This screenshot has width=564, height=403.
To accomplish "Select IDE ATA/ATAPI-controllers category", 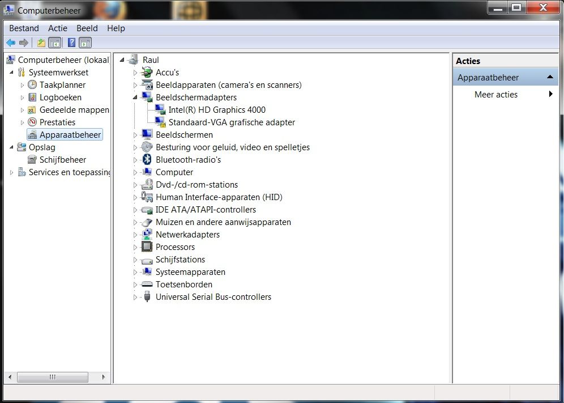I will pos(206,210).
